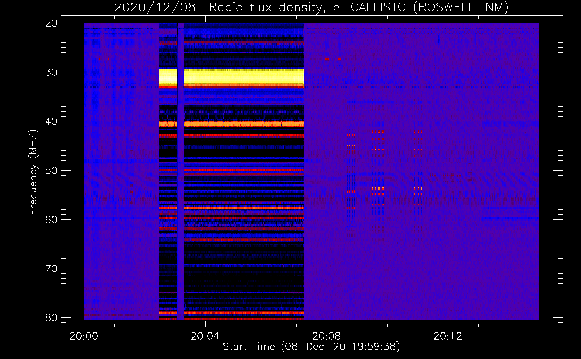Click the frequency tick label '20'
Image resolution: width=581 pixels, height=359 pixels.
coord(51,23)
